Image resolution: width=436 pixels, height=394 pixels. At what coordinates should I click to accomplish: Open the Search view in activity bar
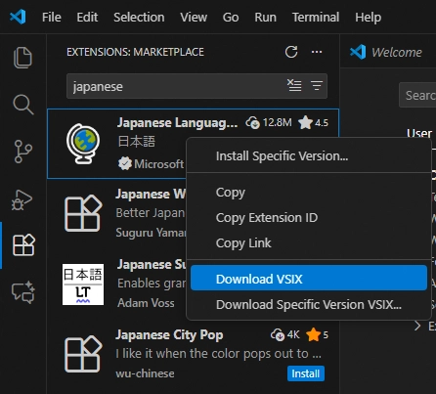point(22,105)
